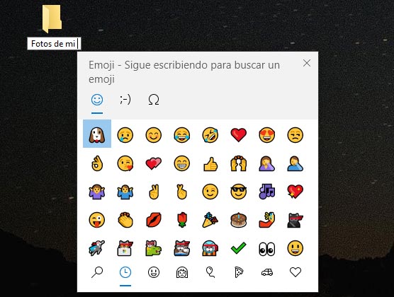Select the rose emoji
This screenshot has width=394, height=297.
click(x=182, y=220)
